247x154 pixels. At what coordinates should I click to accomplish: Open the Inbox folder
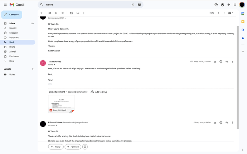pyautogui.click(x=18, y=24)
